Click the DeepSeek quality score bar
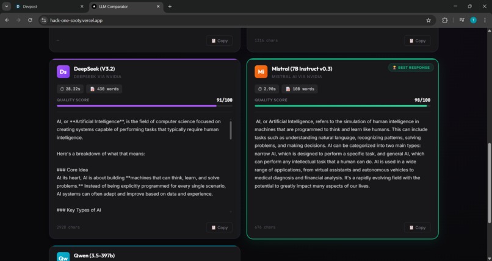This screenshot has height=261, width=492. click(144, 106)
